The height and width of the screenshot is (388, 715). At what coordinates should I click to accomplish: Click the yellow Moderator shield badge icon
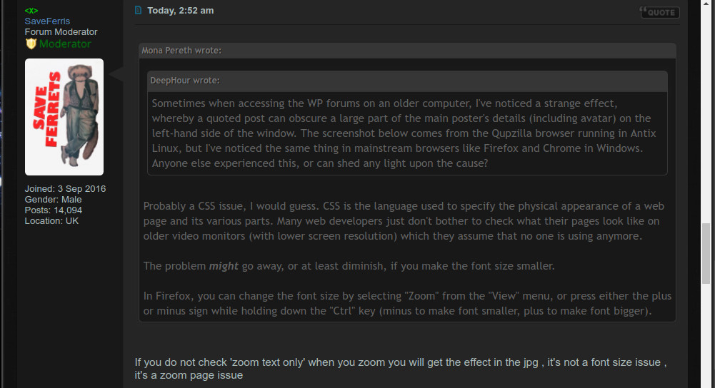pos(31,44)
